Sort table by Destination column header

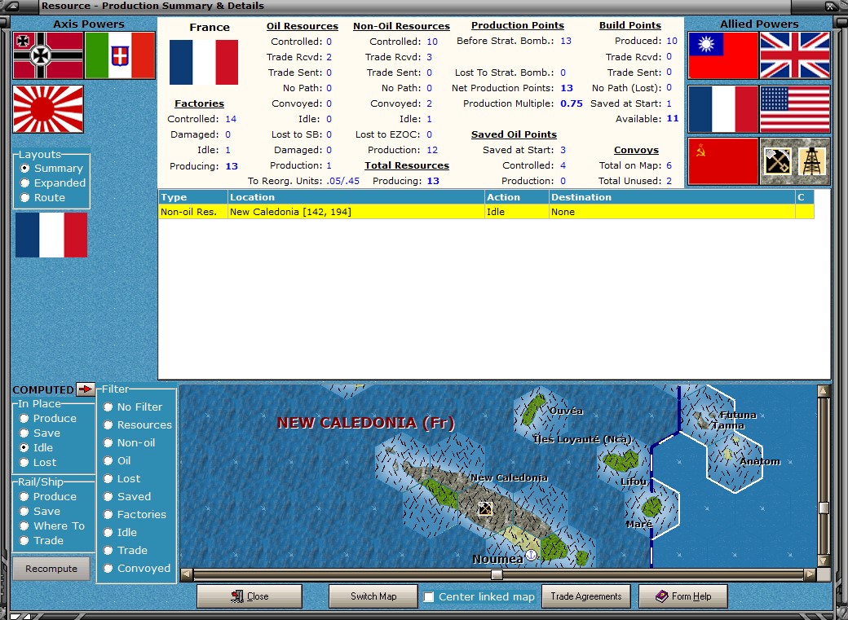coord(672,197)
